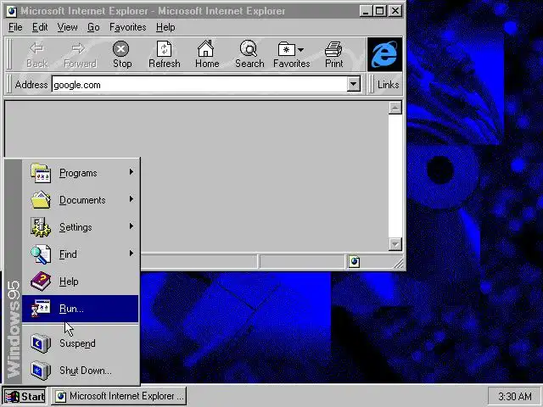Click the Links toolbar label

[x=389, y=85]
